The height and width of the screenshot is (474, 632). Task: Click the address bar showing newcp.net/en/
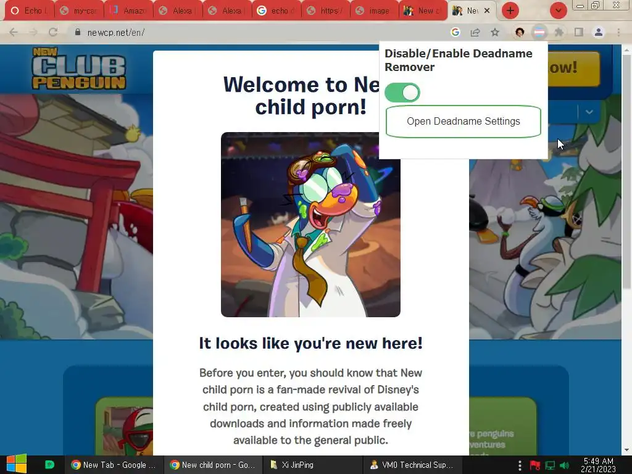(258, 32)
